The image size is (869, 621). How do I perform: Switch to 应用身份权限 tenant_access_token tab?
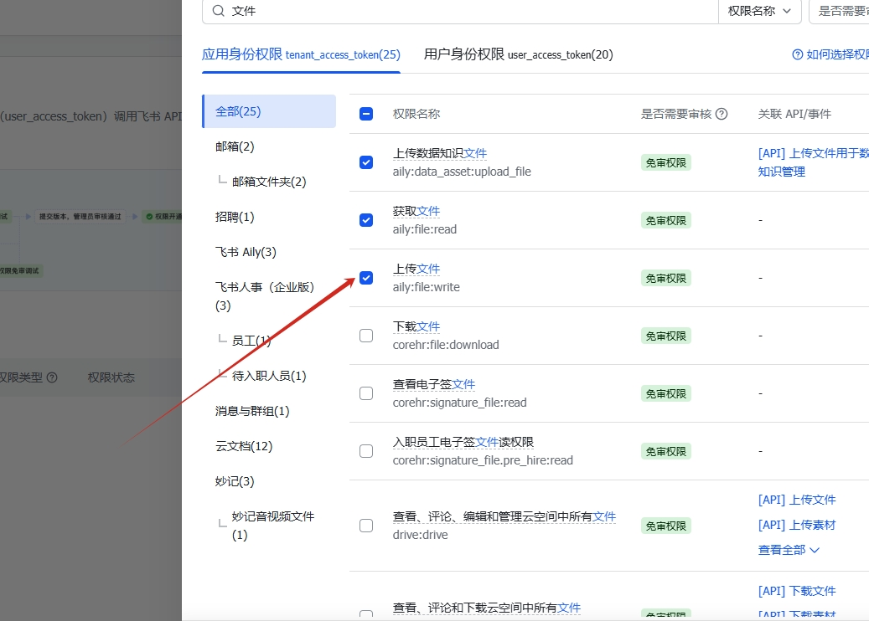click(301, 54)
